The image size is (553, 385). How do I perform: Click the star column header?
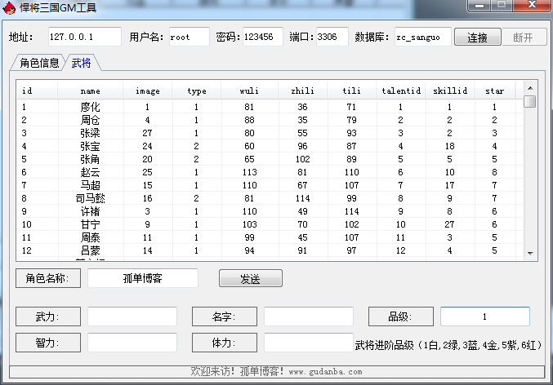[494, 91]
